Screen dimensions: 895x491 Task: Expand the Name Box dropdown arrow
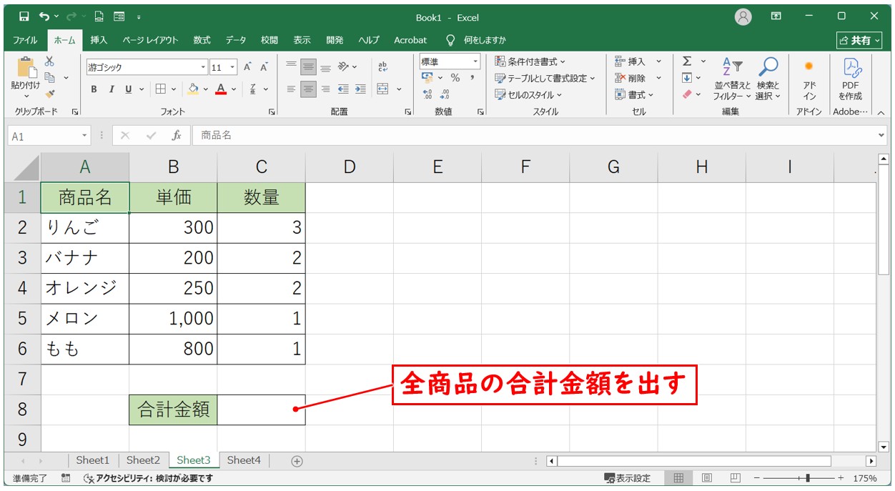point(85,135)
